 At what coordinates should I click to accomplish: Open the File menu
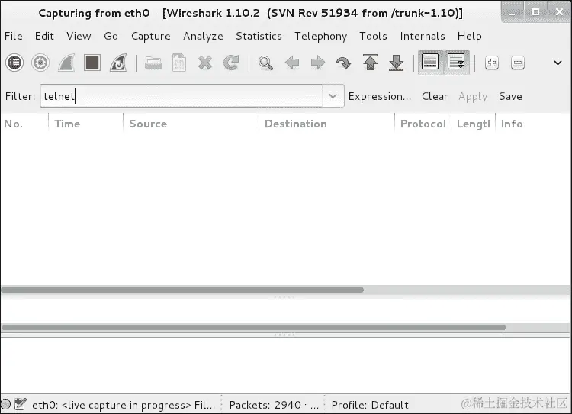click(x=14, y=36)
